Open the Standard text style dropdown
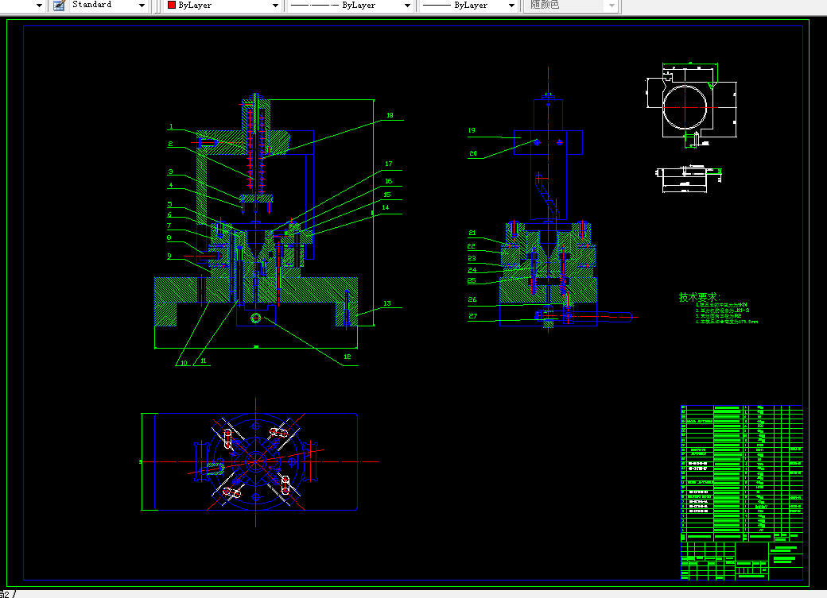Screen dimensions: 827x598 (x=142, y=6)
